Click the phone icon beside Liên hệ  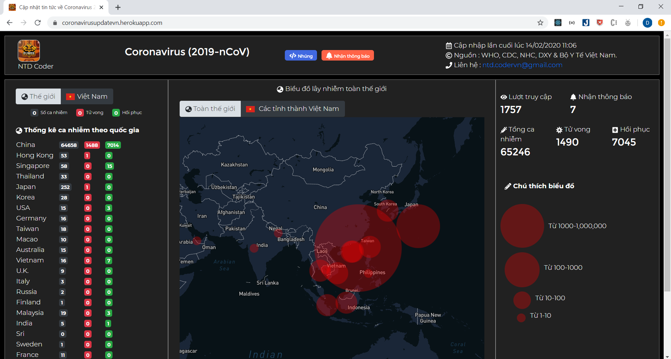click(x=449, y=65)
